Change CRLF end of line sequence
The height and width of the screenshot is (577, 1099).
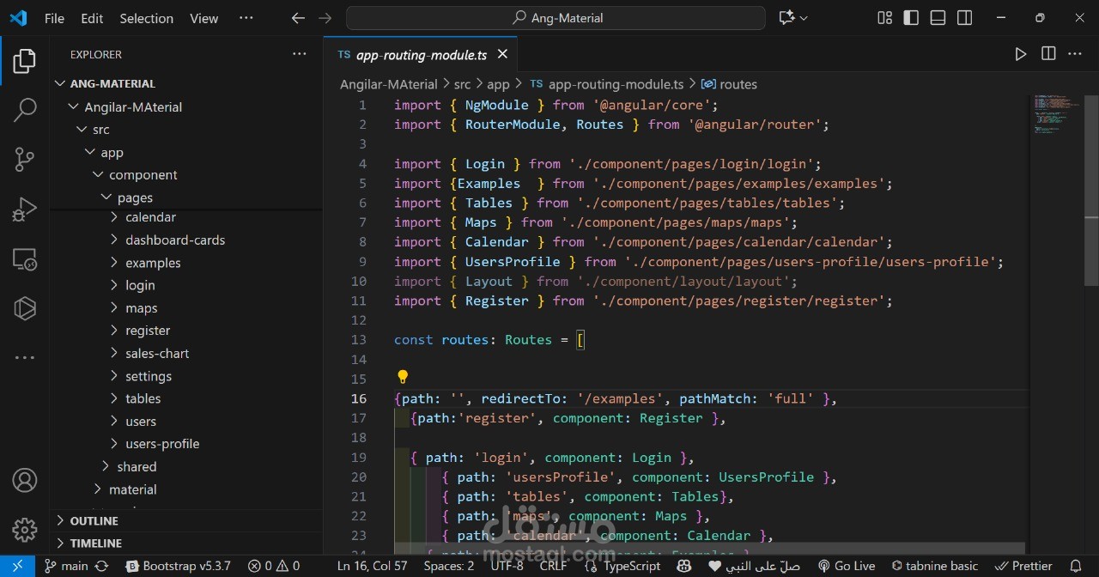point(554,566)
